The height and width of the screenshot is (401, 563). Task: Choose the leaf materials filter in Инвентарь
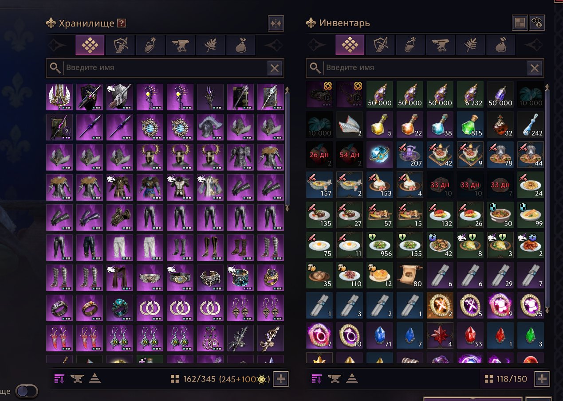click(471, 45)
